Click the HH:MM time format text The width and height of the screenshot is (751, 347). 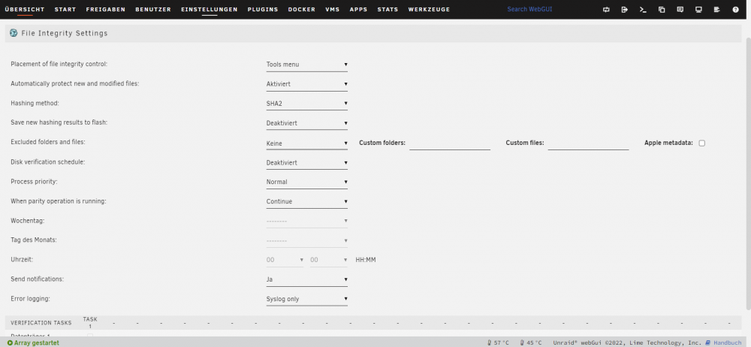click(366, 260)
